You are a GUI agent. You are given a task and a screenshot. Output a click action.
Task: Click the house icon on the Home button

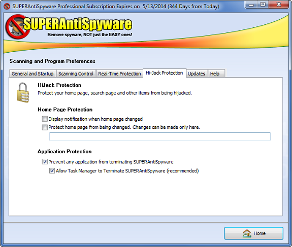click(x=247, y=233)
